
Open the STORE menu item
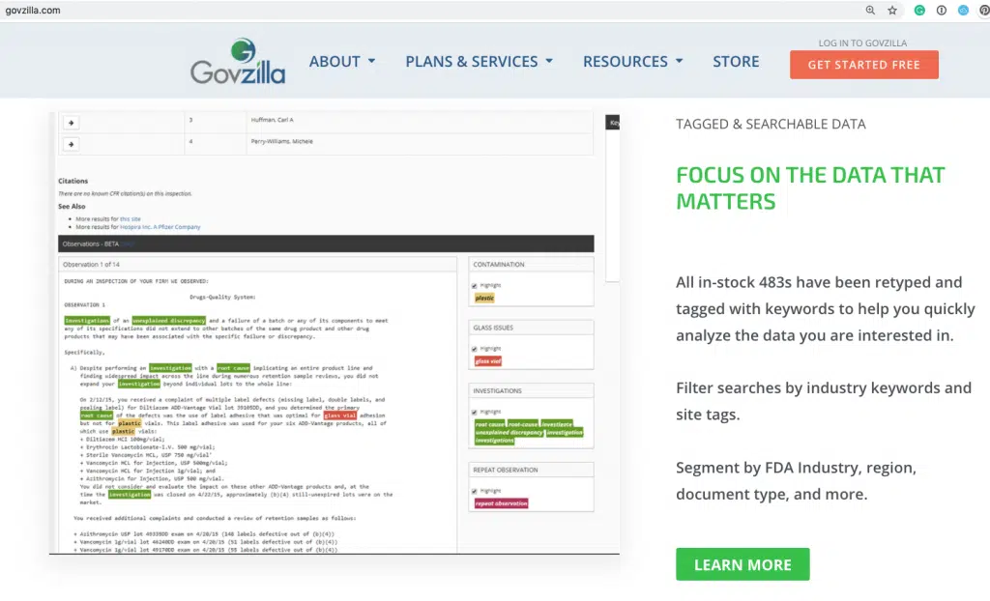[x=736, y=61]
